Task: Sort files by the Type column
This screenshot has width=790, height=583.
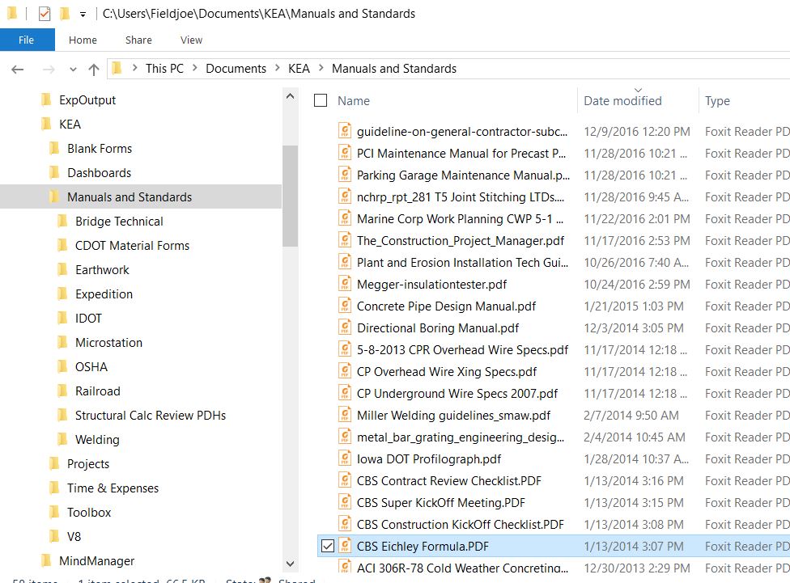Action: pyautogui.click(x=717, y=101)
